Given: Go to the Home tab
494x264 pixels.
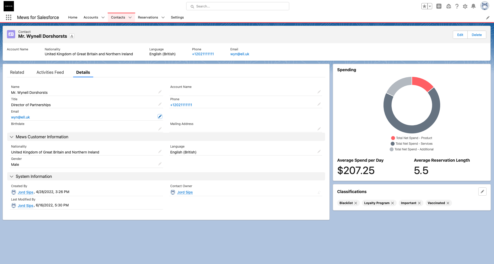Looking at the screenshot, I should [73, 17].
